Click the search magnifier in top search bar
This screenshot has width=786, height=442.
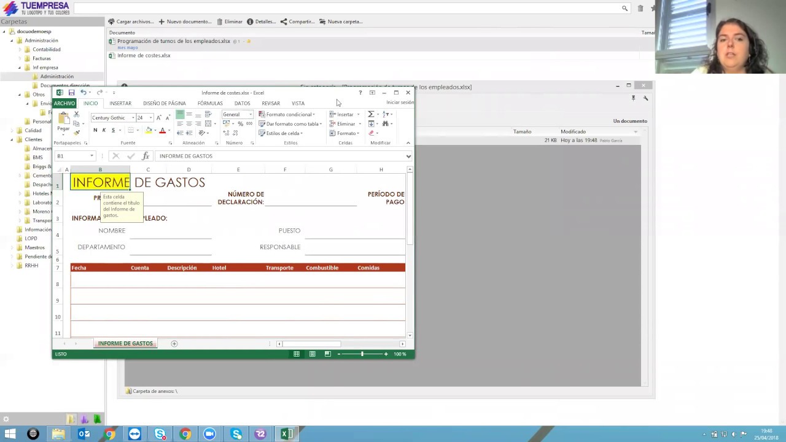pos(625,8)
